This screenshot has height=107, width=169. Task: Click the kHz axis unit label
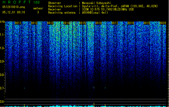[x=2, y=22]
